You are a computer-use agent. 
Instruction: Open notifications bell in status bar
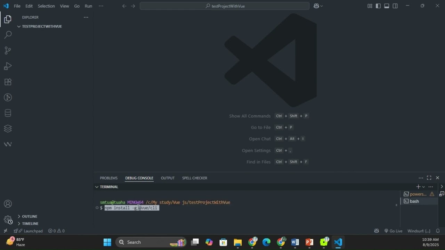[x=438, y=231]
